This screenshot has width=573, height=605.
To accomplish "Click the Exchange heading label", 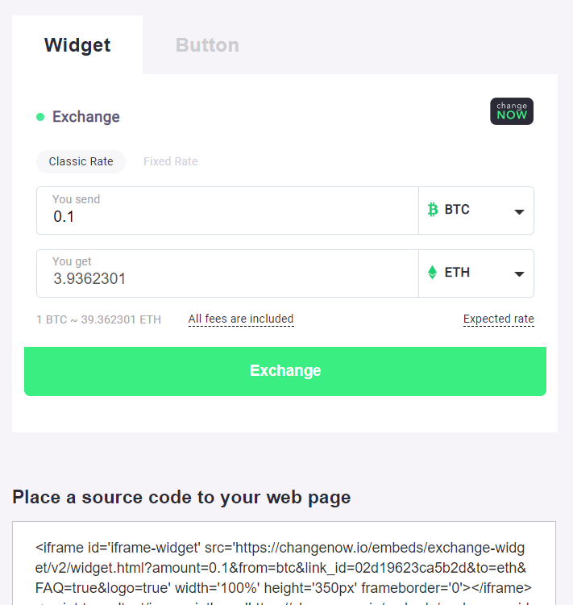I will click(86, 117).
